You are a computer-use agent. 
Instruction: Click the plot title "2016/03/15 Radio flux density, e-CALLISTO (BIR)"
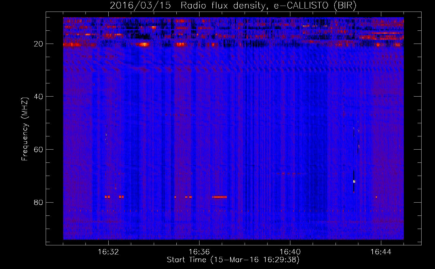pyautogui.click(x=233, y=5)
